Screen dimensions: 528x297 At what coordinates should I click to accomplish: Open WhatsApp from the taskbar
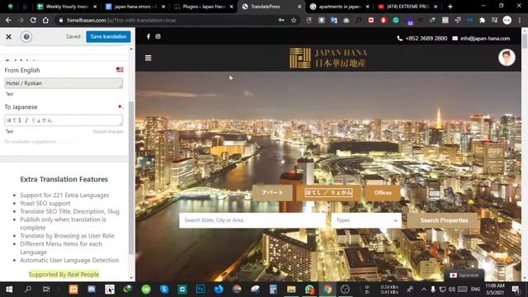pos(309,290)
